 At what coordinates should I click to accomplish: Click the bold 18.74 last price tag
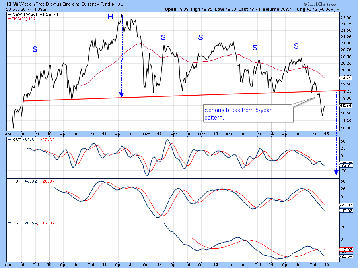tap(346, 106)
